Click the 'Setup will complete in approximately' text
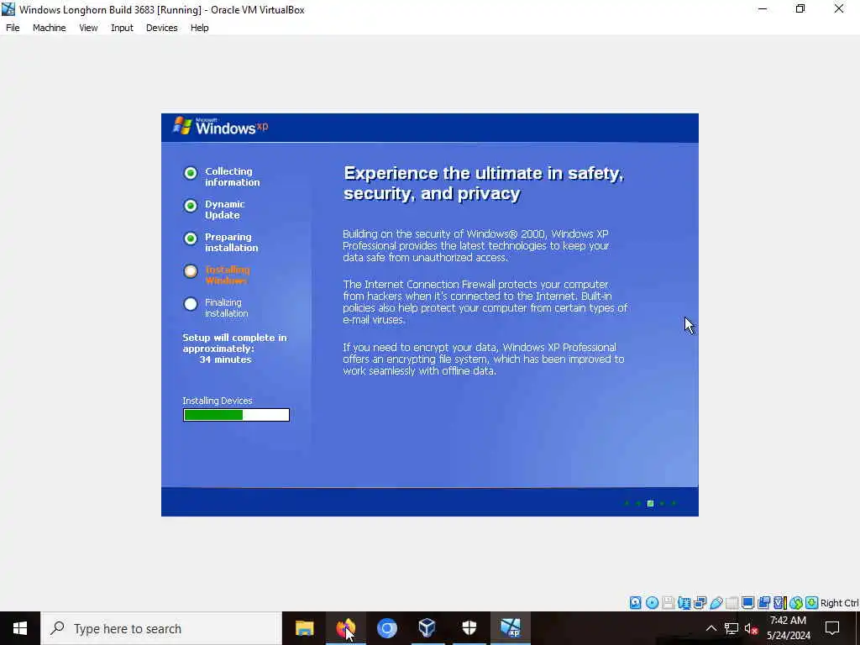The height and width of the screenshot is (645, 860). 235,343
